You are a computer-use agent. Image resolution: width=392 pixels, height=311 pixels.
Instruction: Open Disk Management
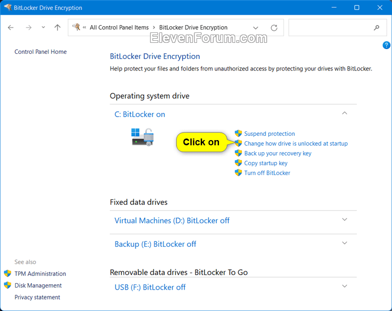(x=38, y=285)
